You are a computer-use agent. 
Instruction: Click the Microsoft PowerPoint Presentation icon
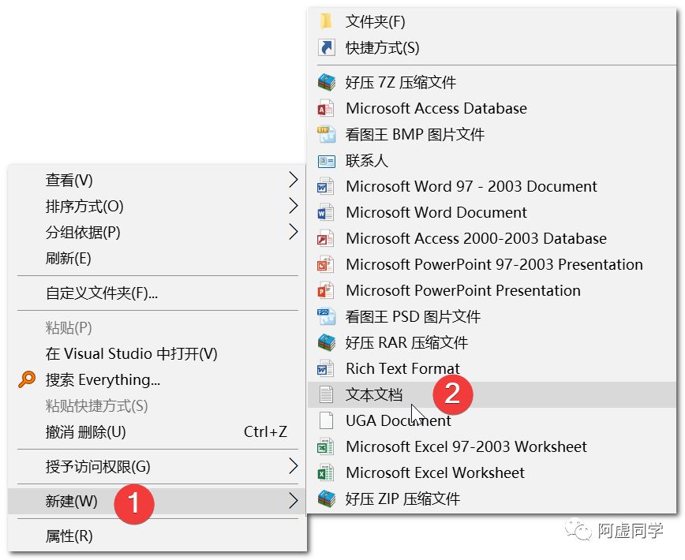click(x=326, y=291)
